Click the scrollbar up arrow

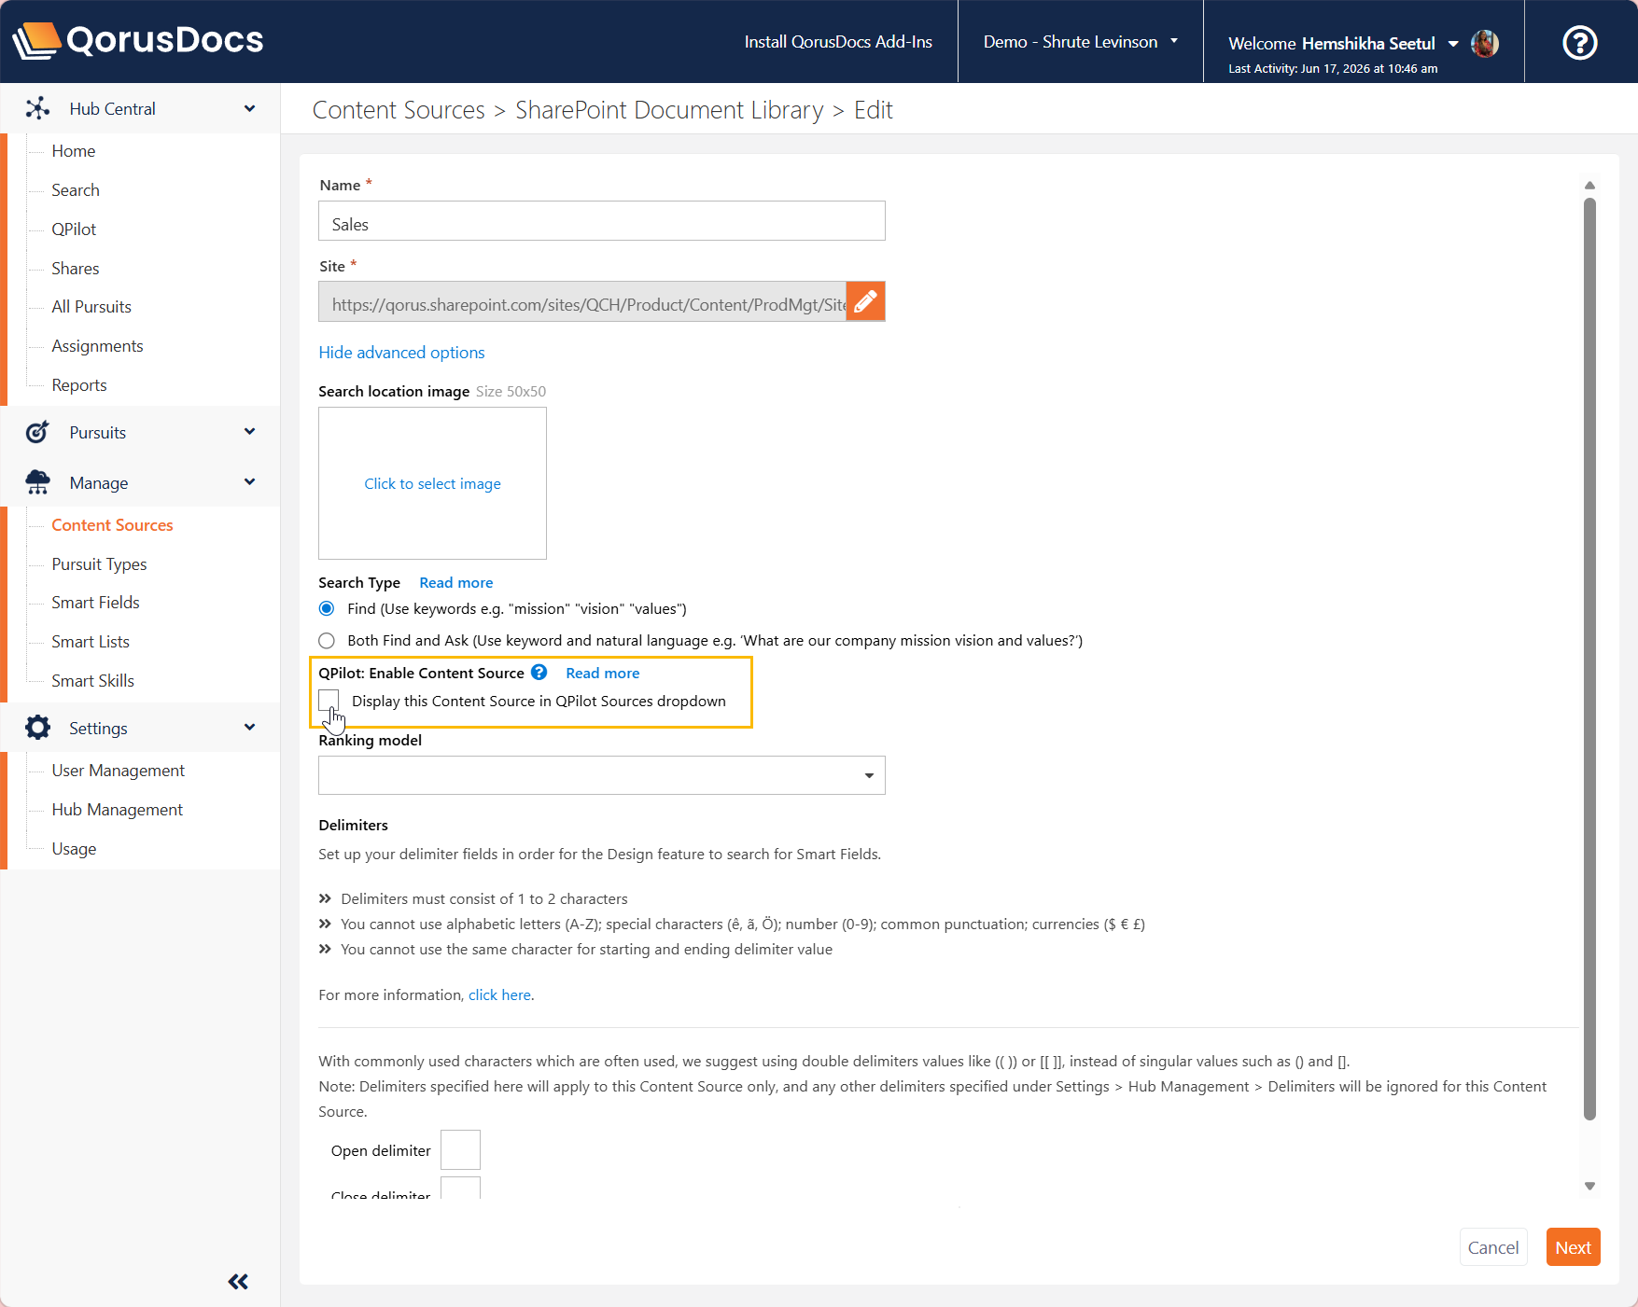tap(1589, 185)
